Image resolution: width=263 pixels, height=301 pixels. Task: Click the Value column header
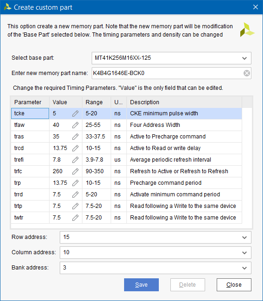[66, 102]
